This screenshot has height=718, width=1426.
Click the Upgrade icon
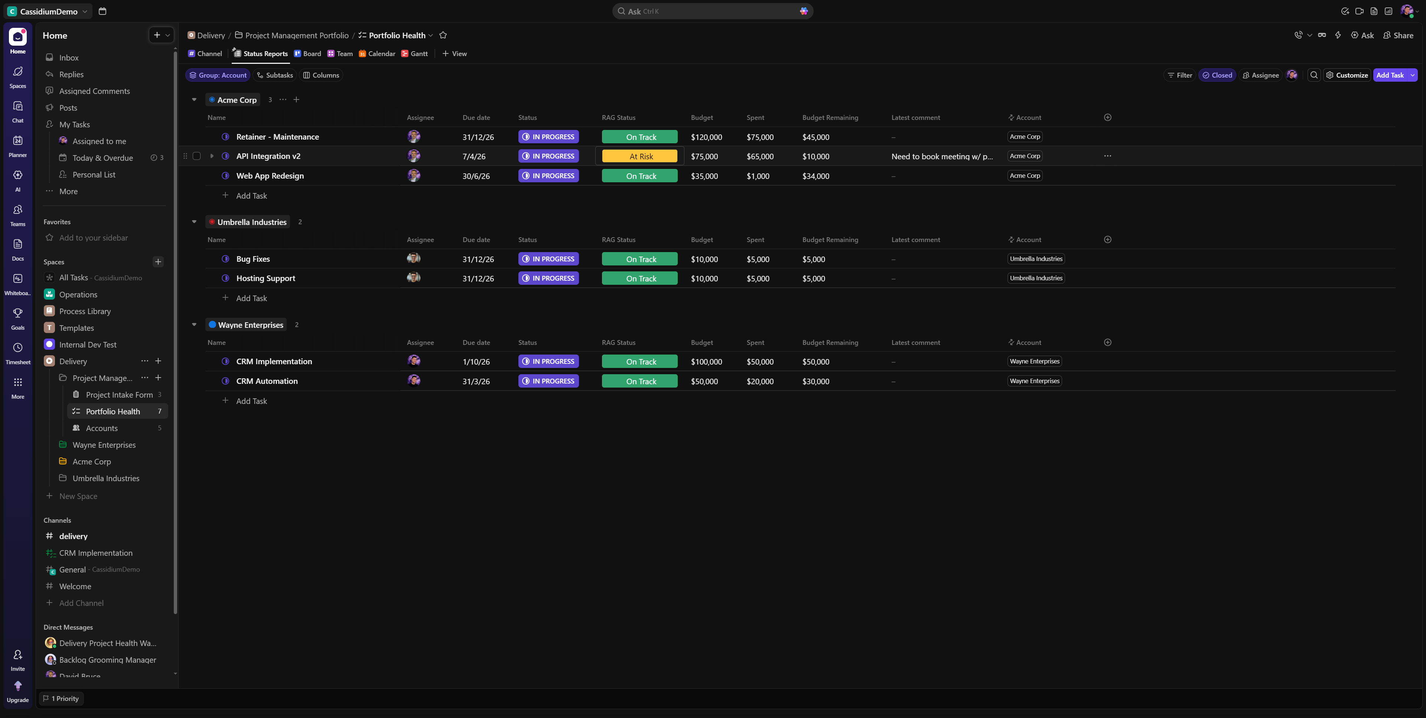(18, 691)
